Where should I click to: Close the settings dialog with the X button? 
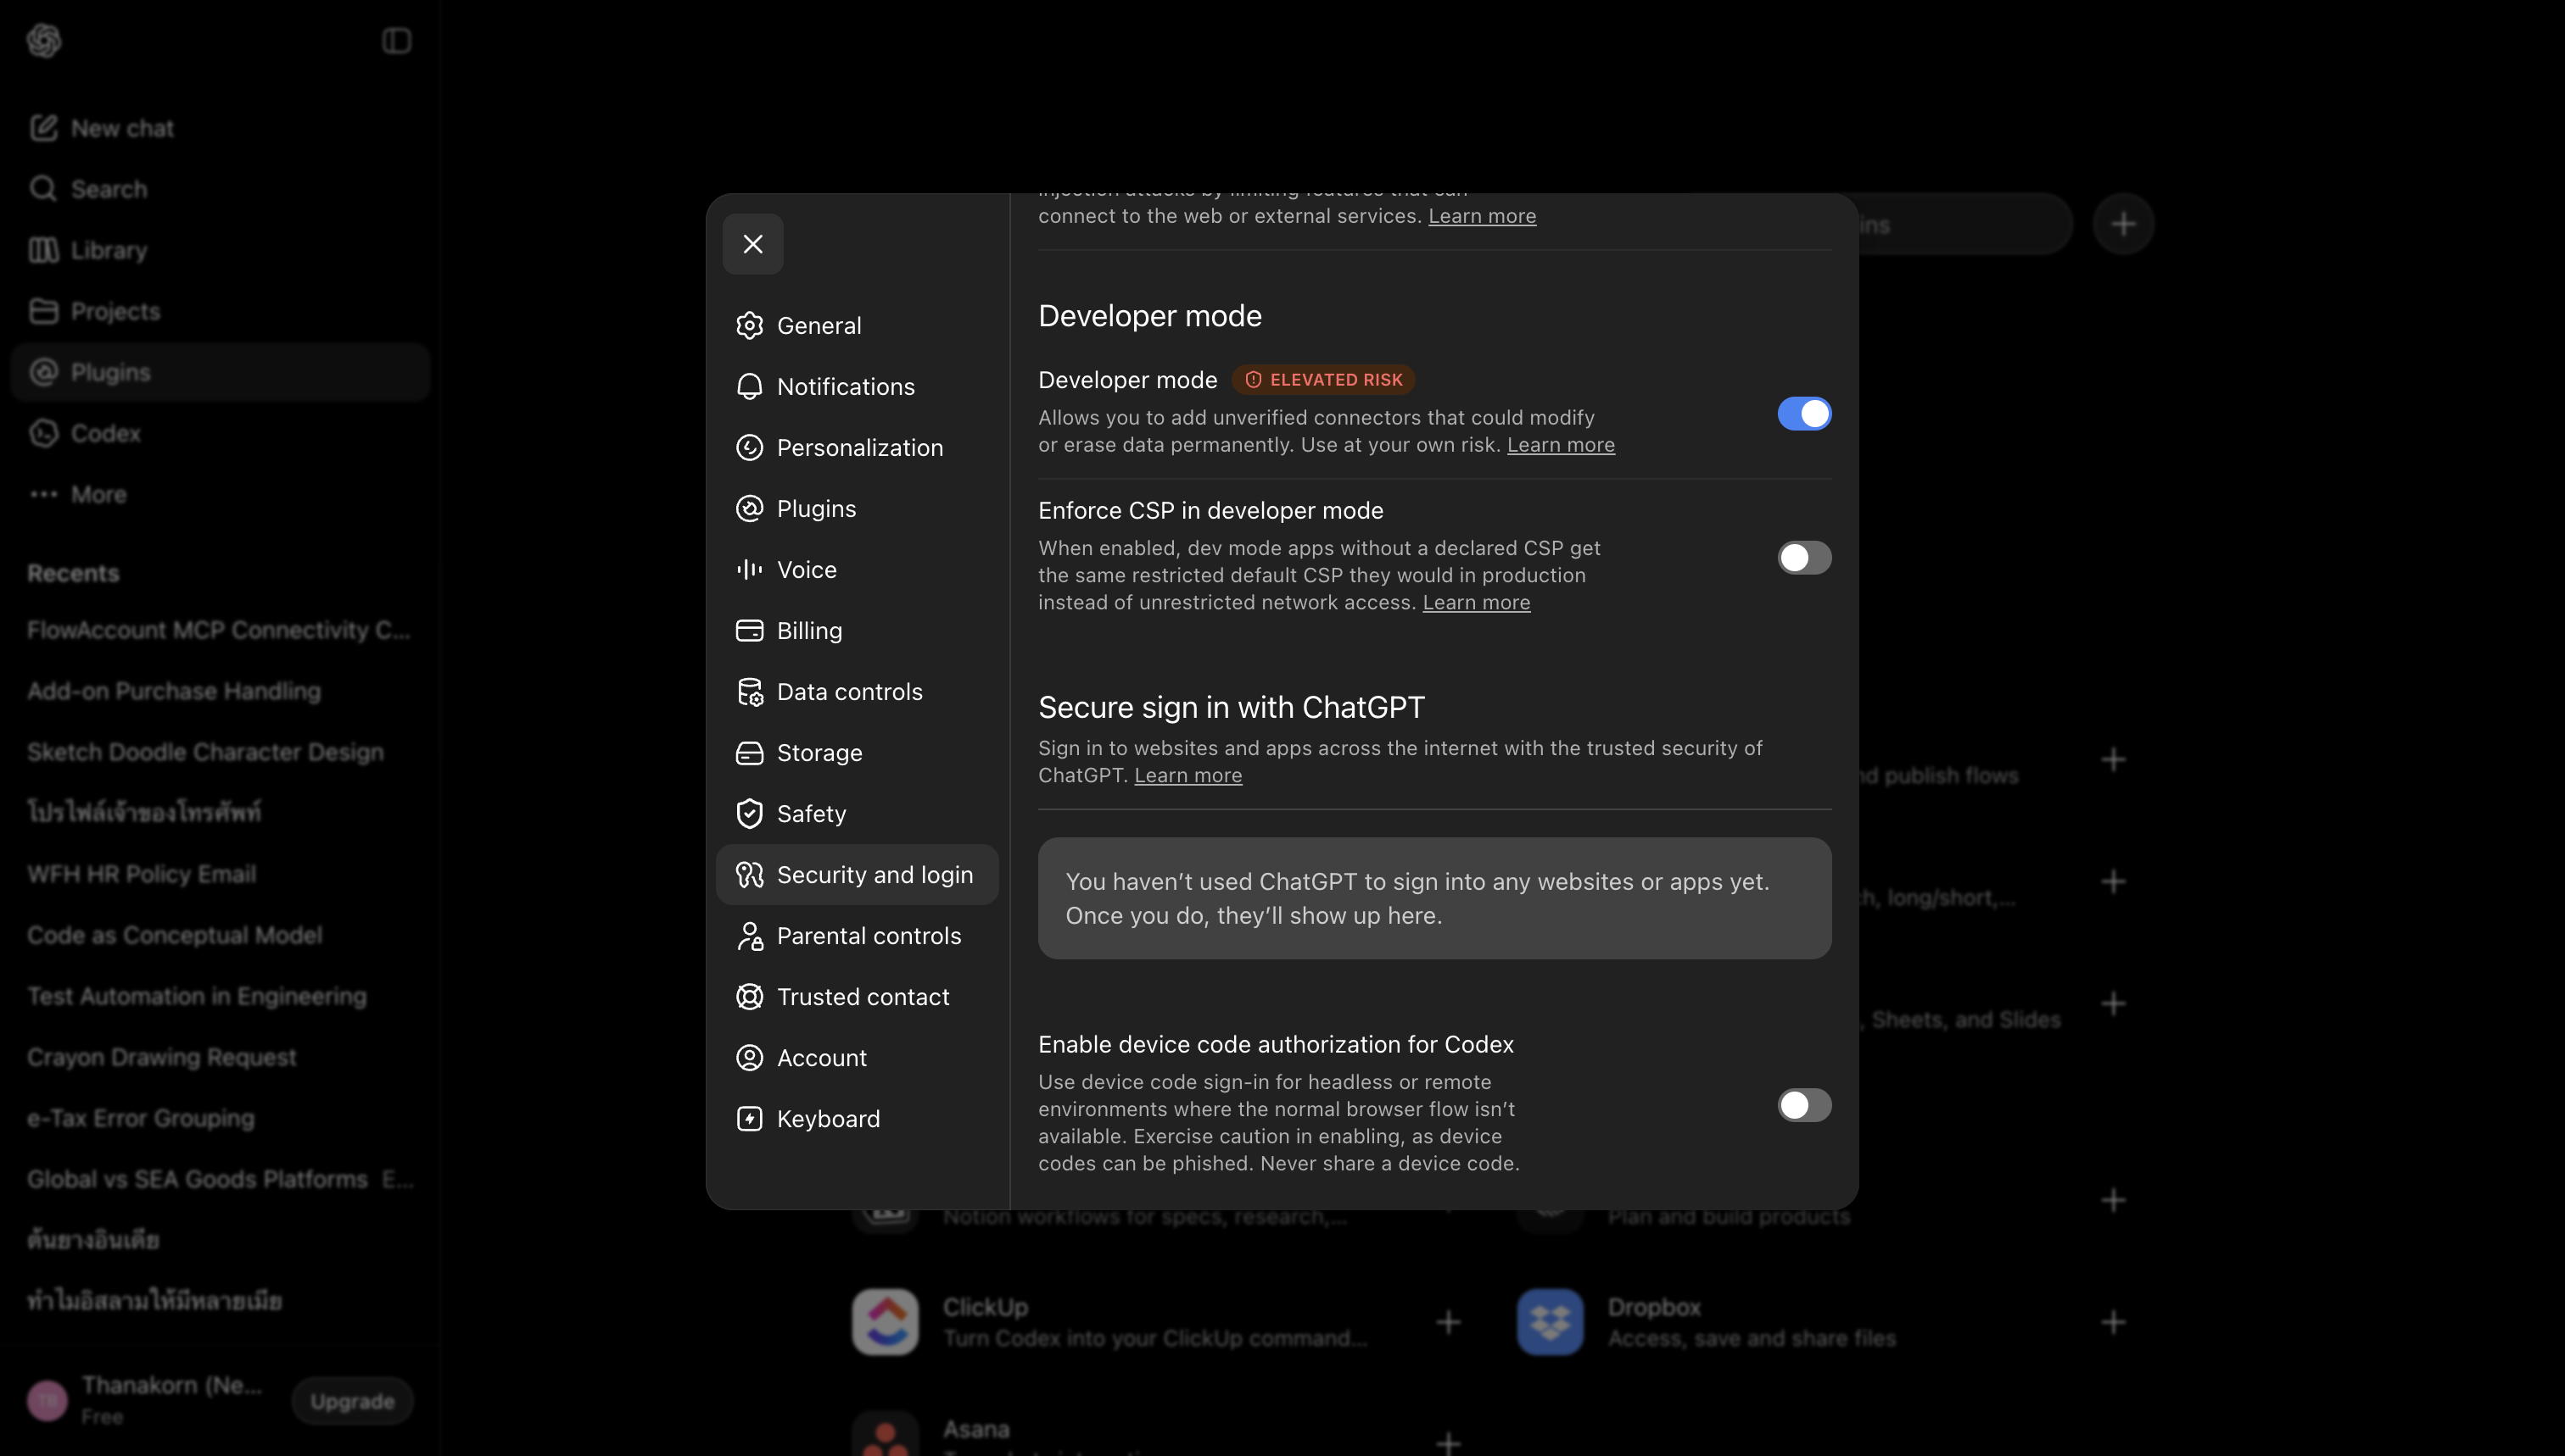pos(752,244)
